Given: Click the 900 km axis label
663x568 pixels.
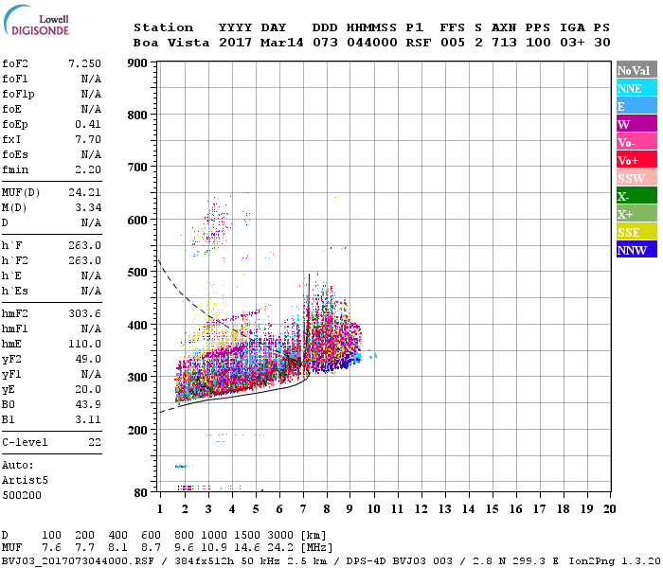Looking at the screenshot, I should point(137,63).
